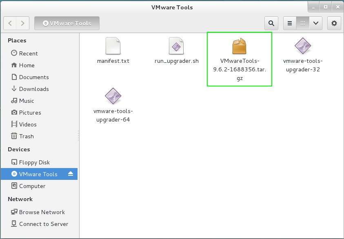Maximize the VMware Tools window

326,7
